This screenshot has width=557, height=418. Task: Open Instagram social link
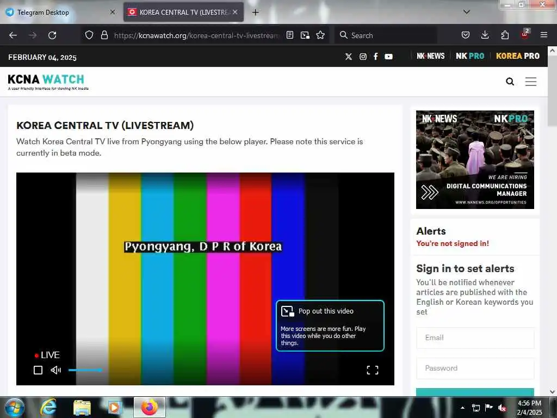coord(363,57)
